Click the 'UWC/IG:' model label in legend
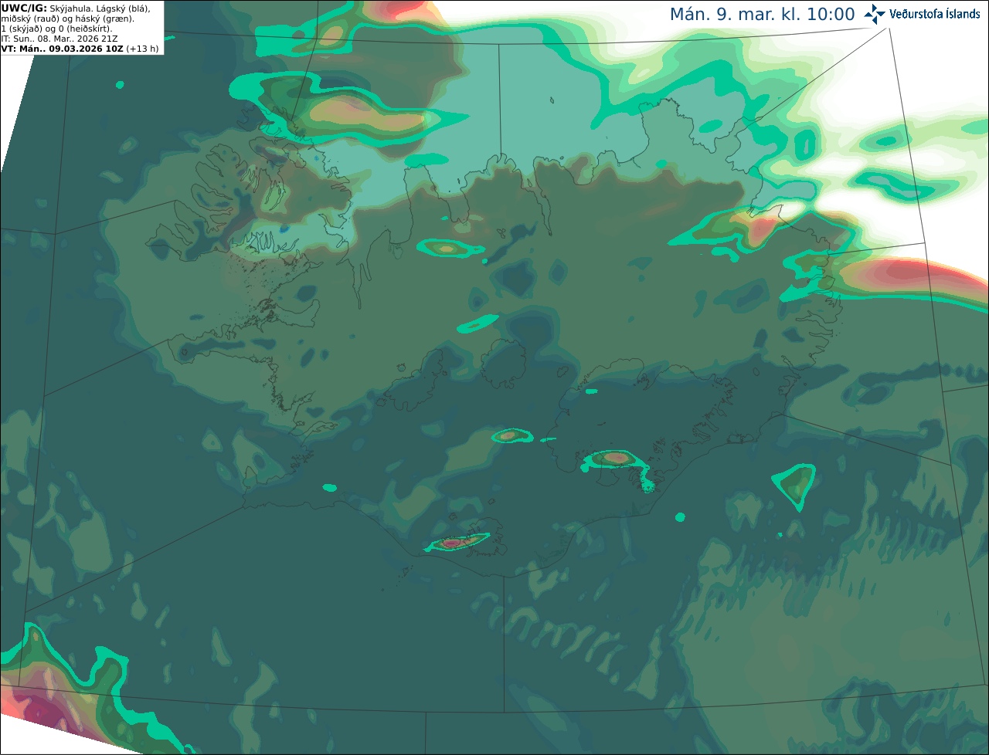989x755 pixels. (x=24, y=8)
